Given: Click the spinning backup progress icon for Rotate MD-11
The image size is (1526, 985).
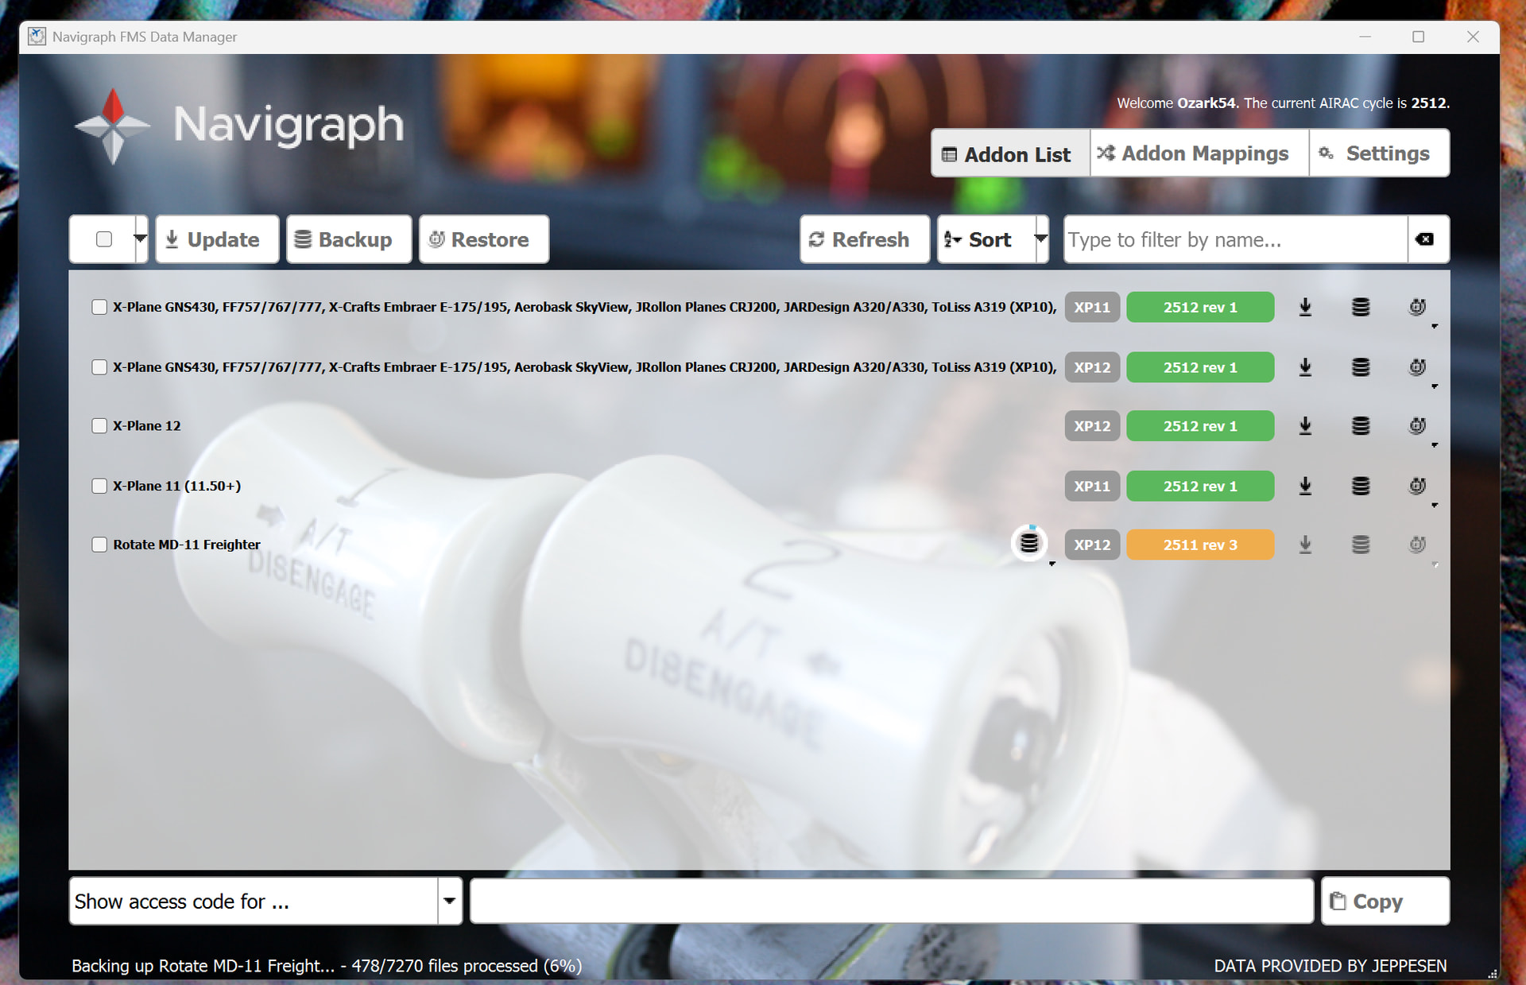Looking at the screenshot, I should (1029, 544).
